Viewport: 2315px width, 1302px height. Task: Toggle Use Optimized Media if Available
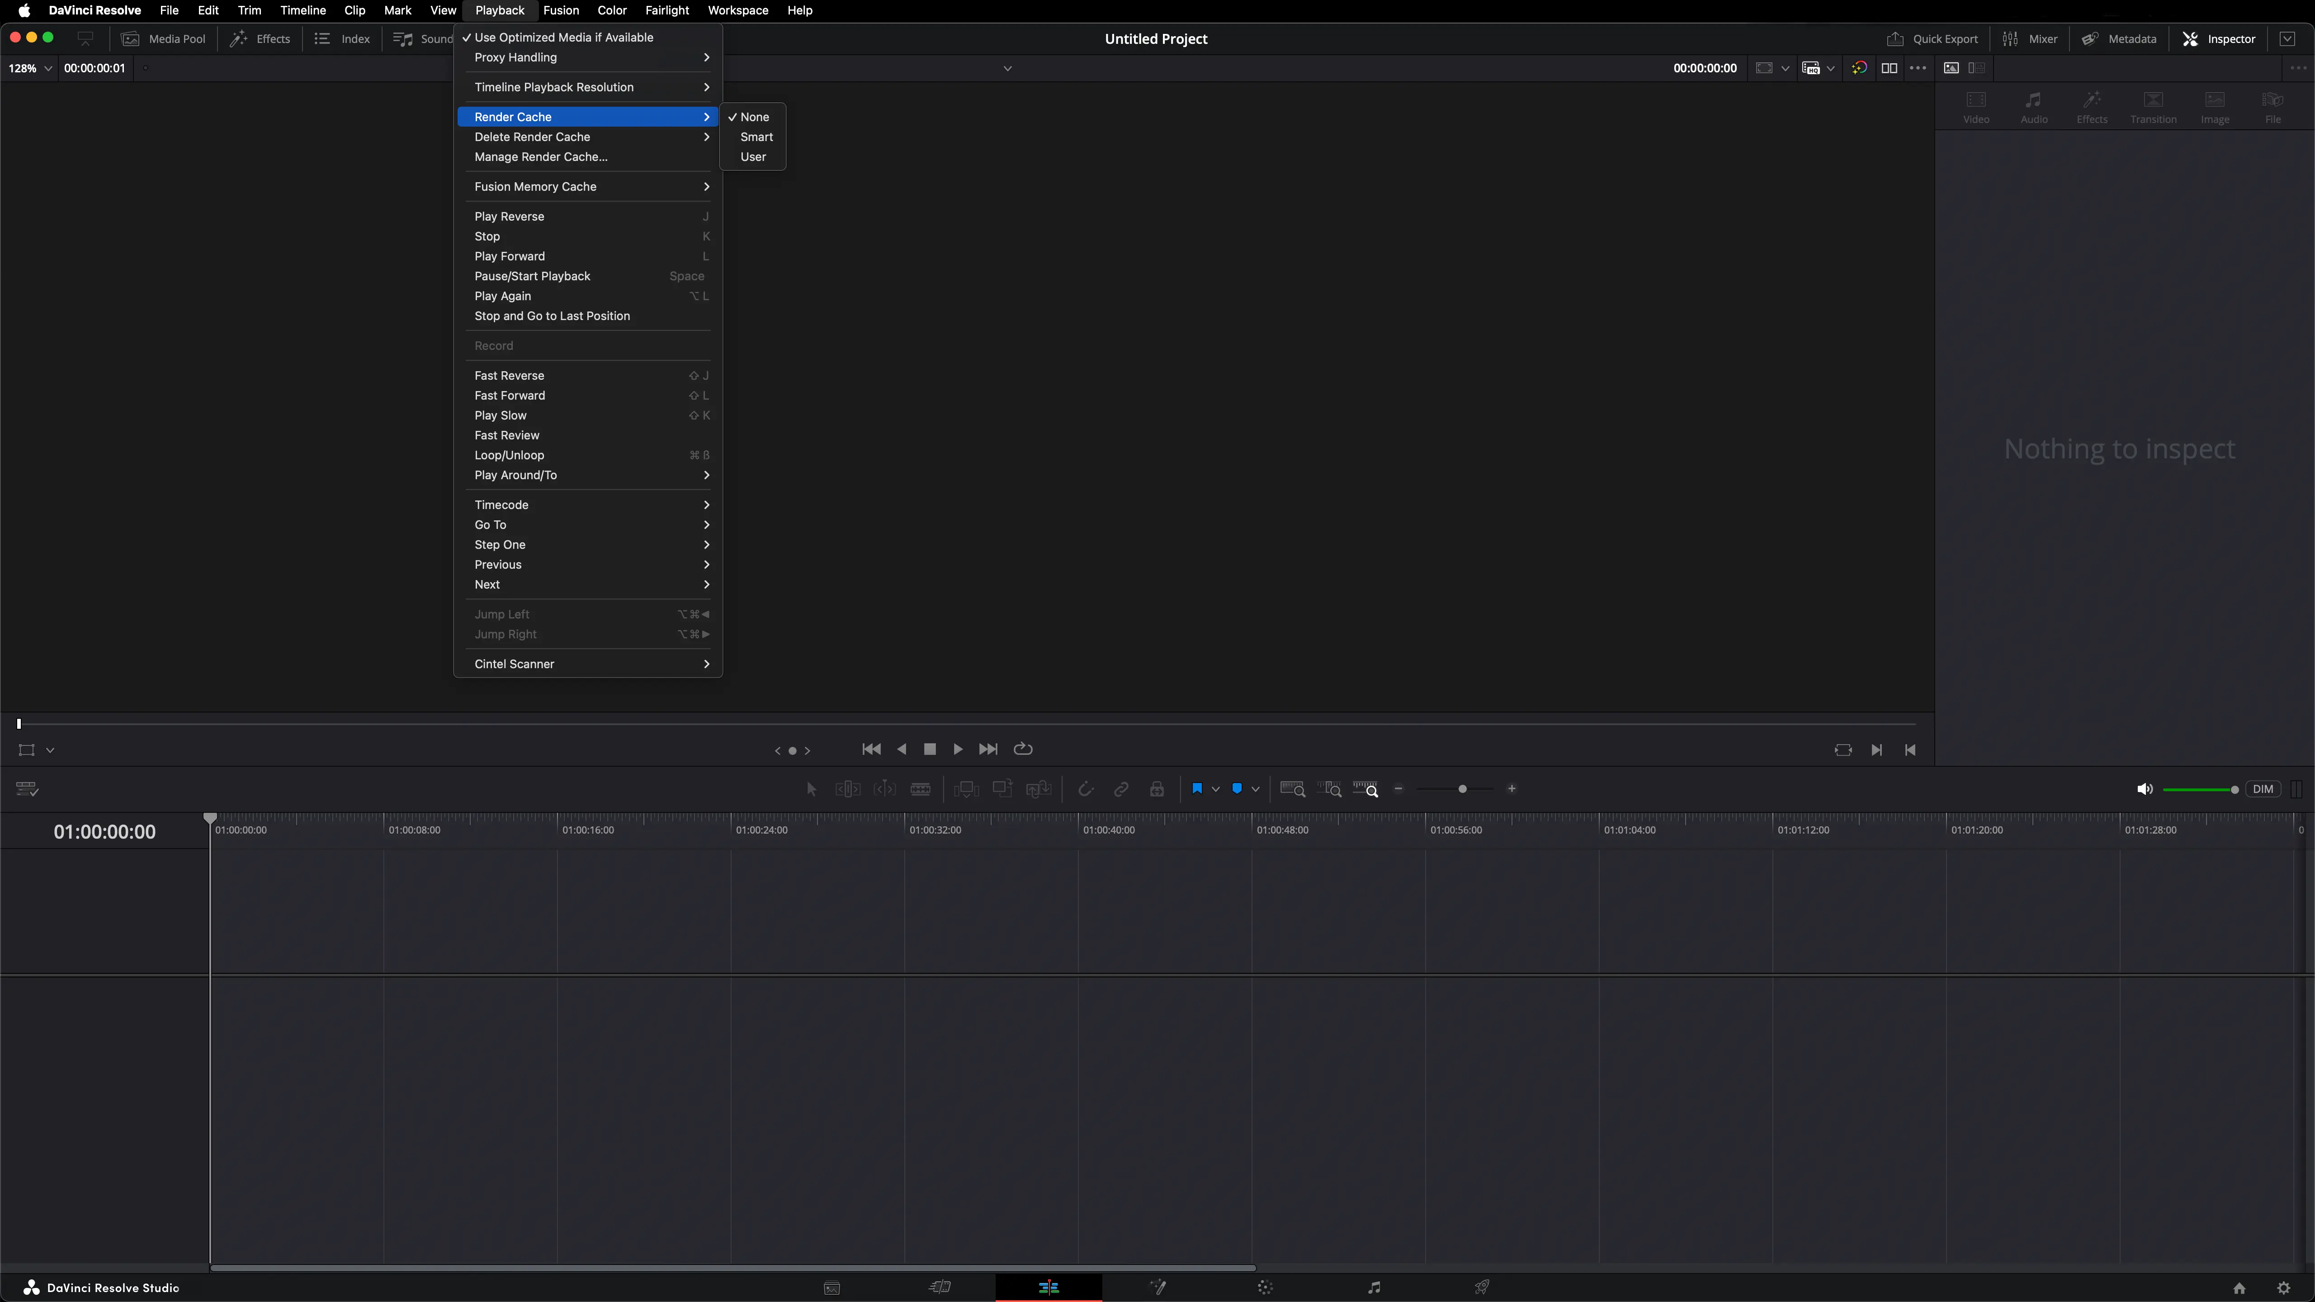coord(563,37)
